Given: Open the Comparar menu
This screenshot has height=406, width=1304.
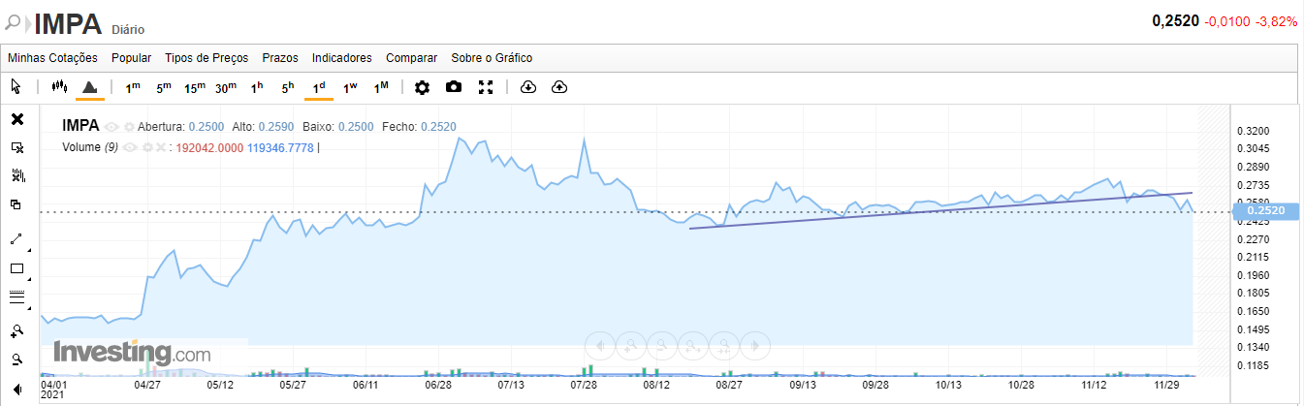Looking at the screenshot, I should pyautogui.click(x=411, y=58).
